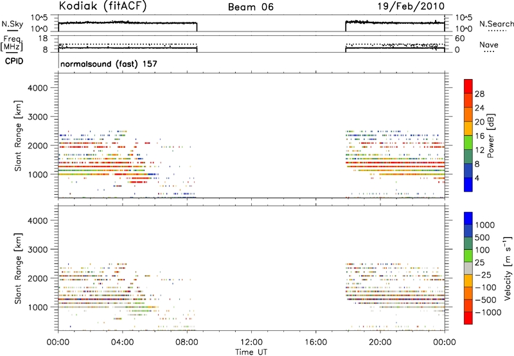This screenshot has width=514, height=356.
Task: Click the 'Power [dB]' colorbar label
Action: coord(490,136)
